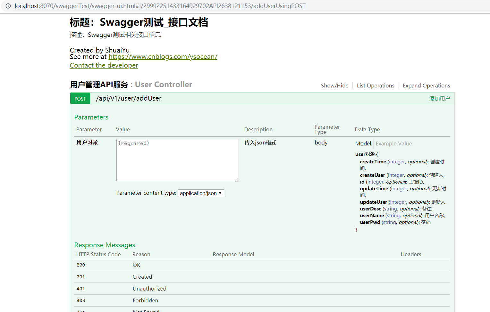The image size is (490, 312).
Task: Click the Response Model column header
Action: coord(233,254)
